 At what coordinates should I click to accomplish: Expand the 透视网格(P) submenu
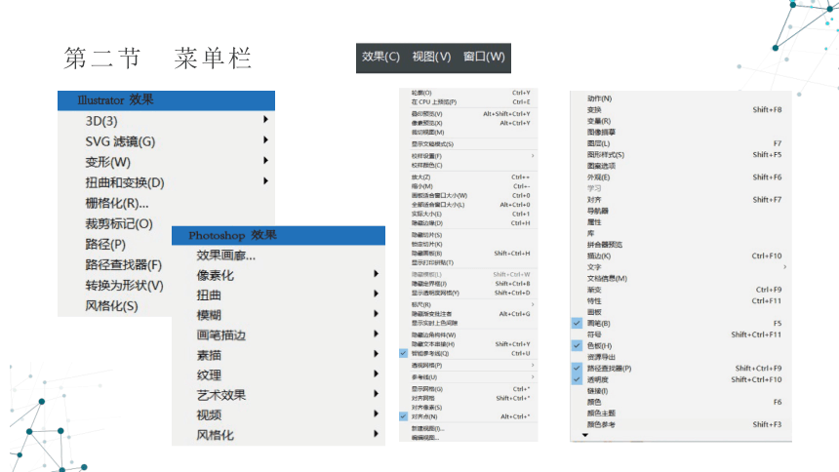point(468,365)
